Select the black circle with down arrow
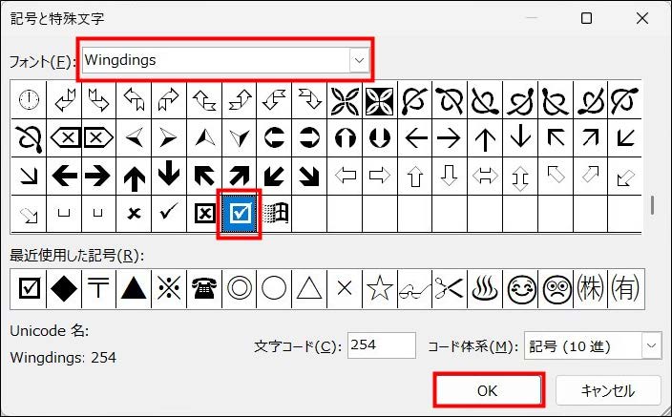Screen dimensions: 672x417 (380, 138)
